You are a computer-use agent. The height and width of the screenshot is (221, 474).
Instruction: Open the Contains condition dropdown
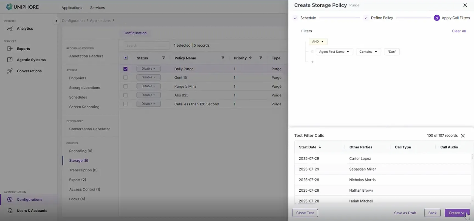368,52
